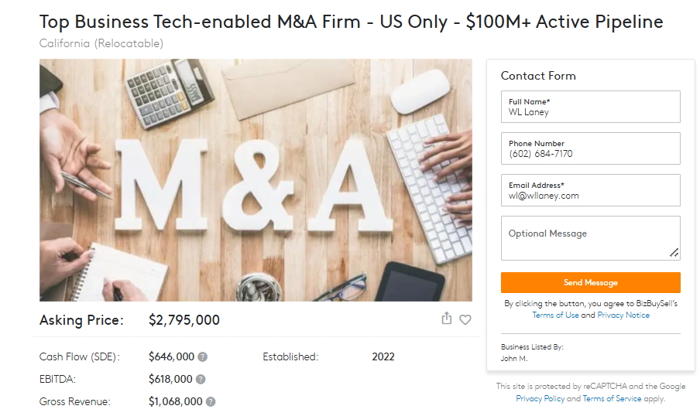Save listing with the heart icon

[x=465, y=319]
